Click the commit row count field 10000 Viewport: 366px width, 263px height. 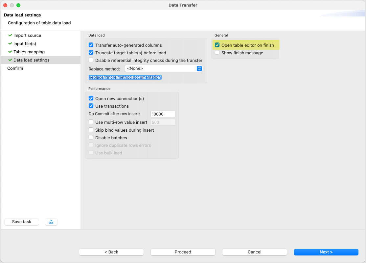tap(163, 114)
